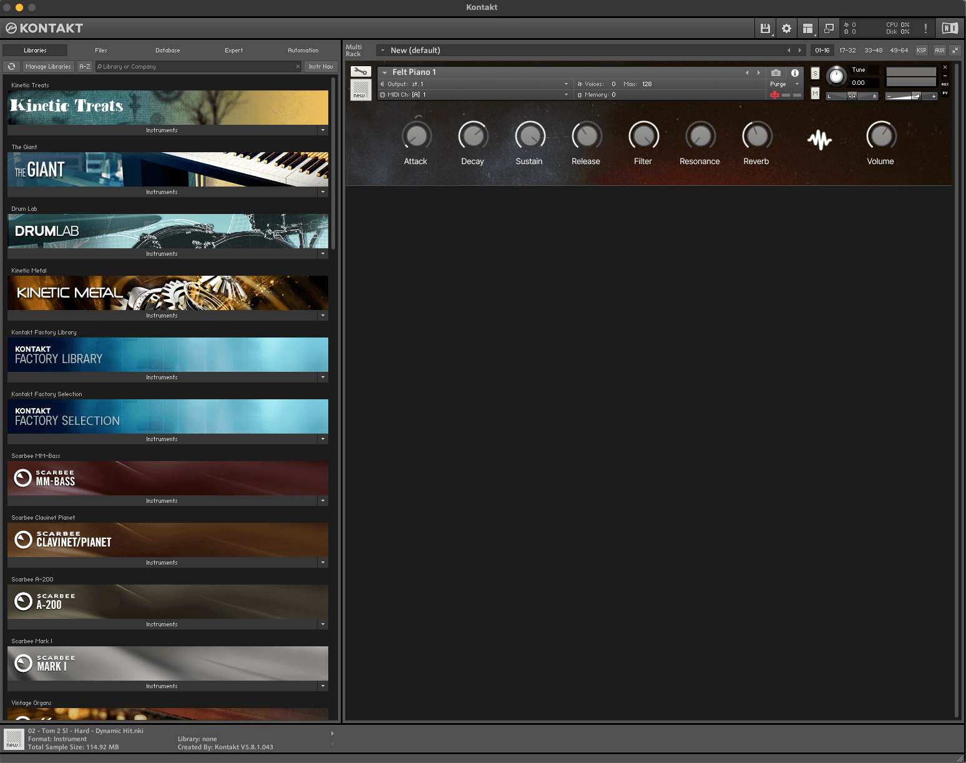Screen dimensions: 966x763
Task: Minimize rack instrument headers icon
Action: click(x=955, y=51)
